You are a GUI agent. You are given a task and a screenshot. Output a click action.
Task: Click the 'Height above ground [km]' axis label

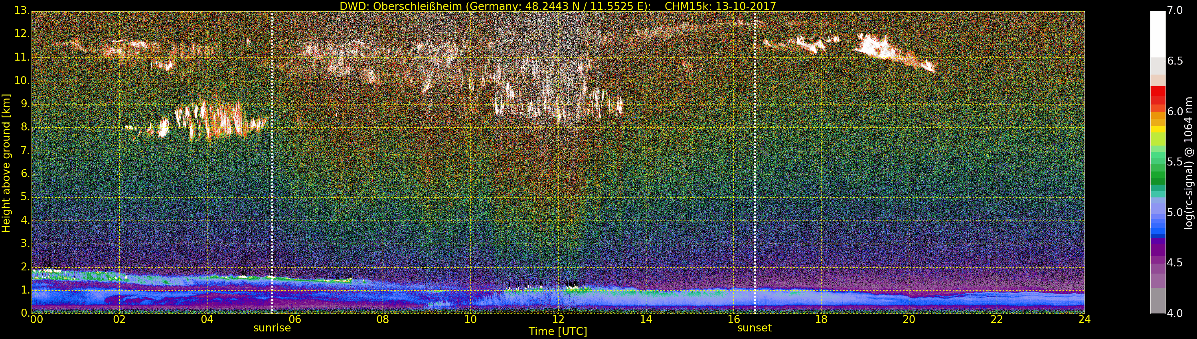pyautogui.click(x=6, y=163)
